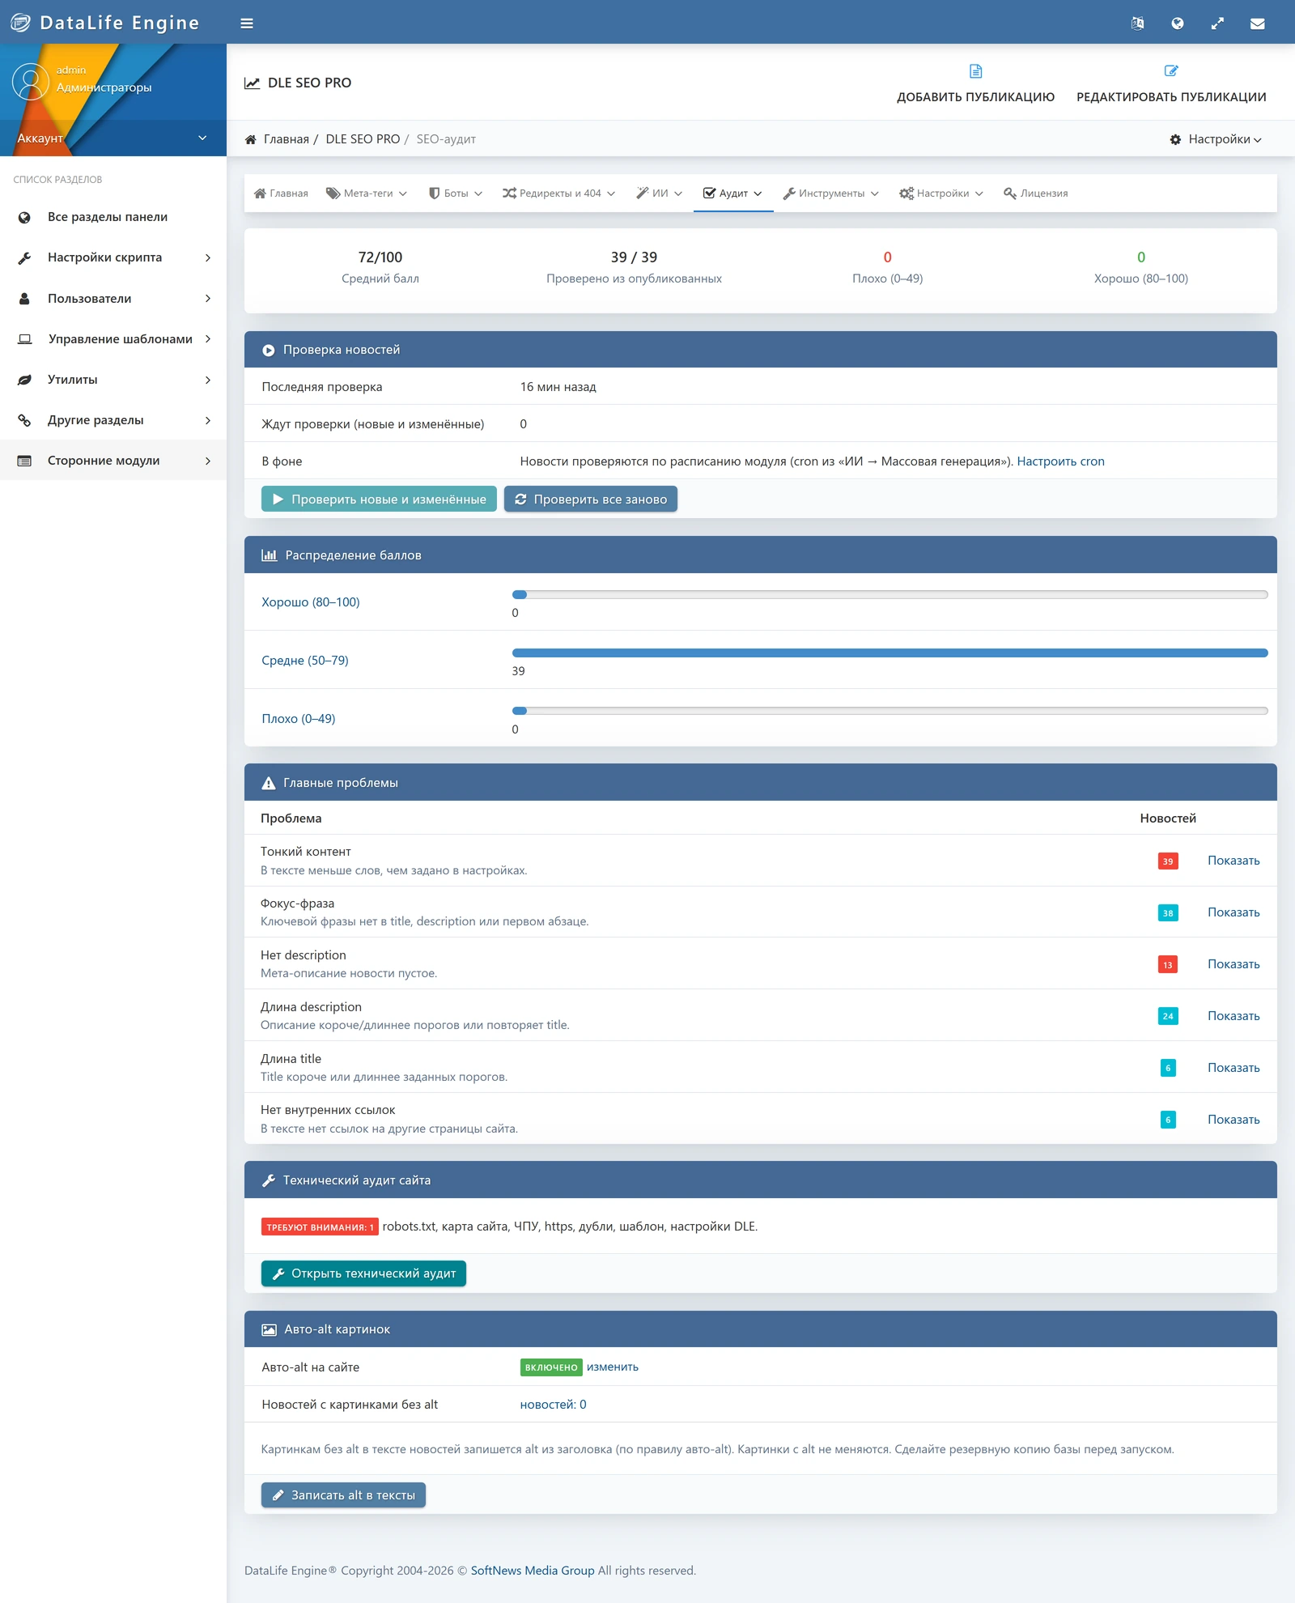Screen dimensions: 1295x1603
Task: Click the изменить link for Авто-alt
Action: (x=613, y=1367)
